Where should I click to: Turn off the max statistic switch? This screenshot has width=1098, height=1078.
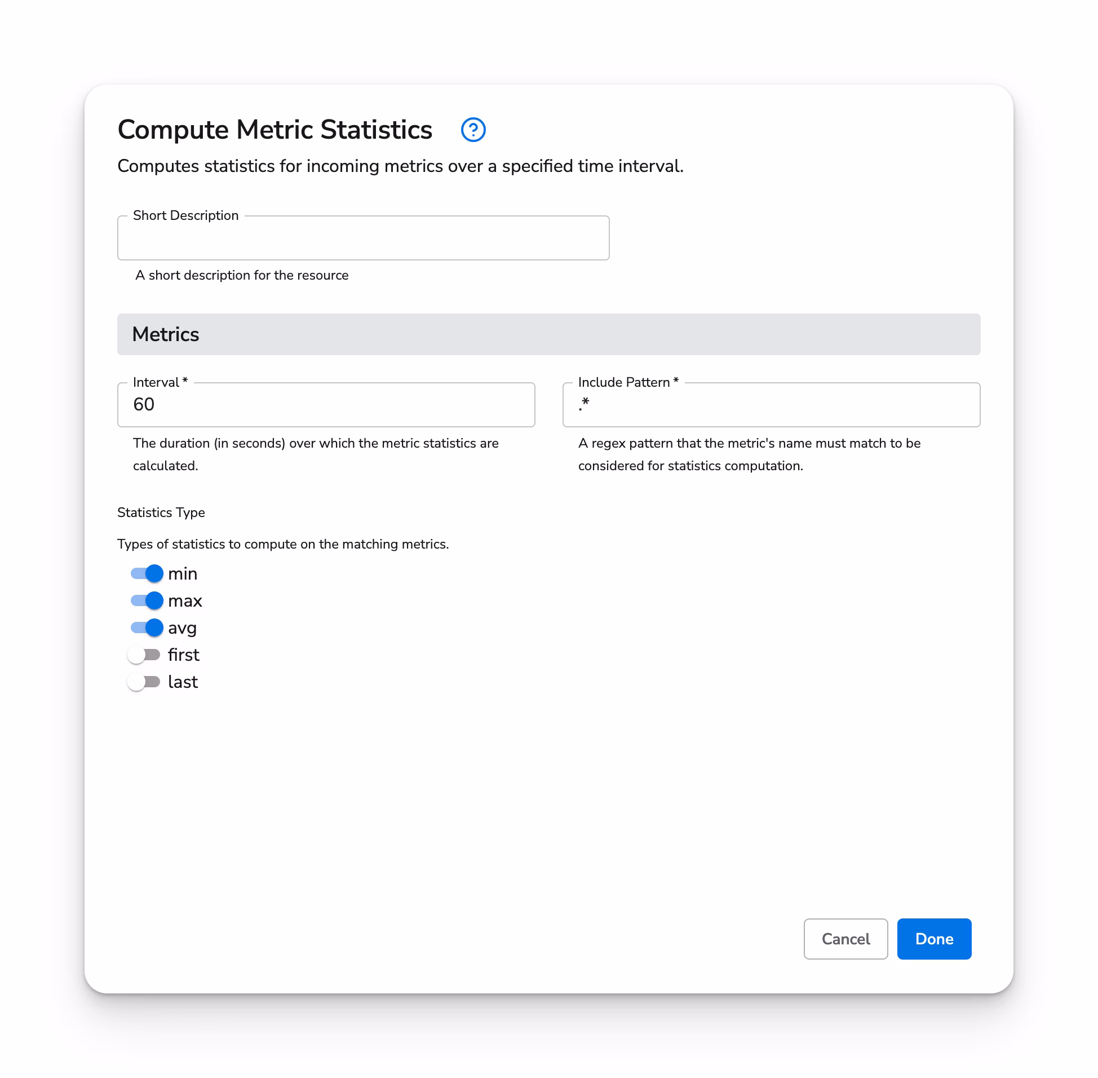click(145, 600)
